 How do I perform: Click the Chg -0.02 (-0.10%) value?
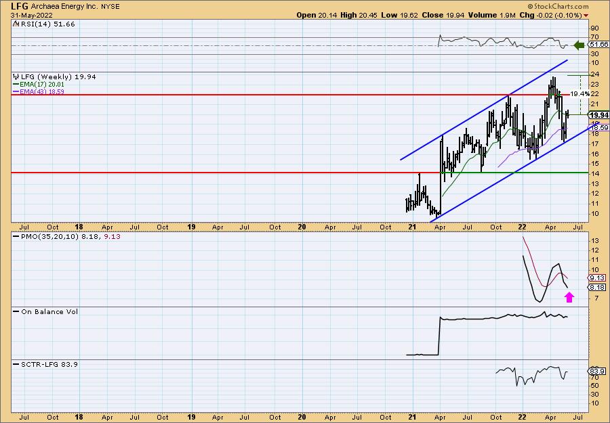[550, 15]
